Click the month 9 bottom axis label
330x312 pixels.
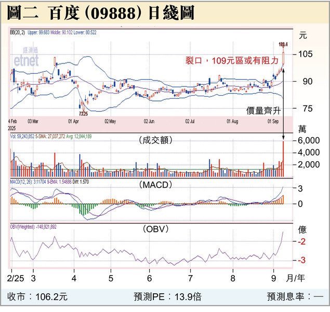[273, 278]
